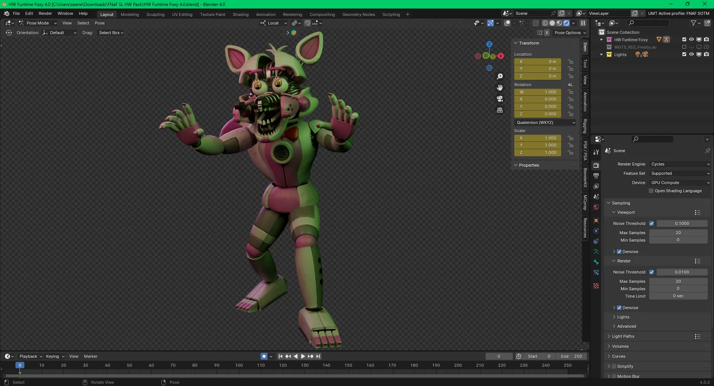Disable render for Lights collection camera icon

(706, 54)
